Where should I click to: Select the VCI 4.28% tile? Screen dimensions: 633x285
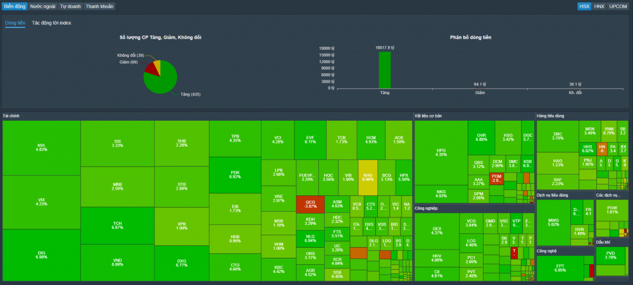point(278,140)
